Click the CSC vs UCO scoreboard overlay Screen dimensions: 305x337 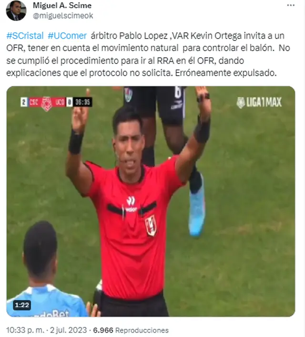47,102
